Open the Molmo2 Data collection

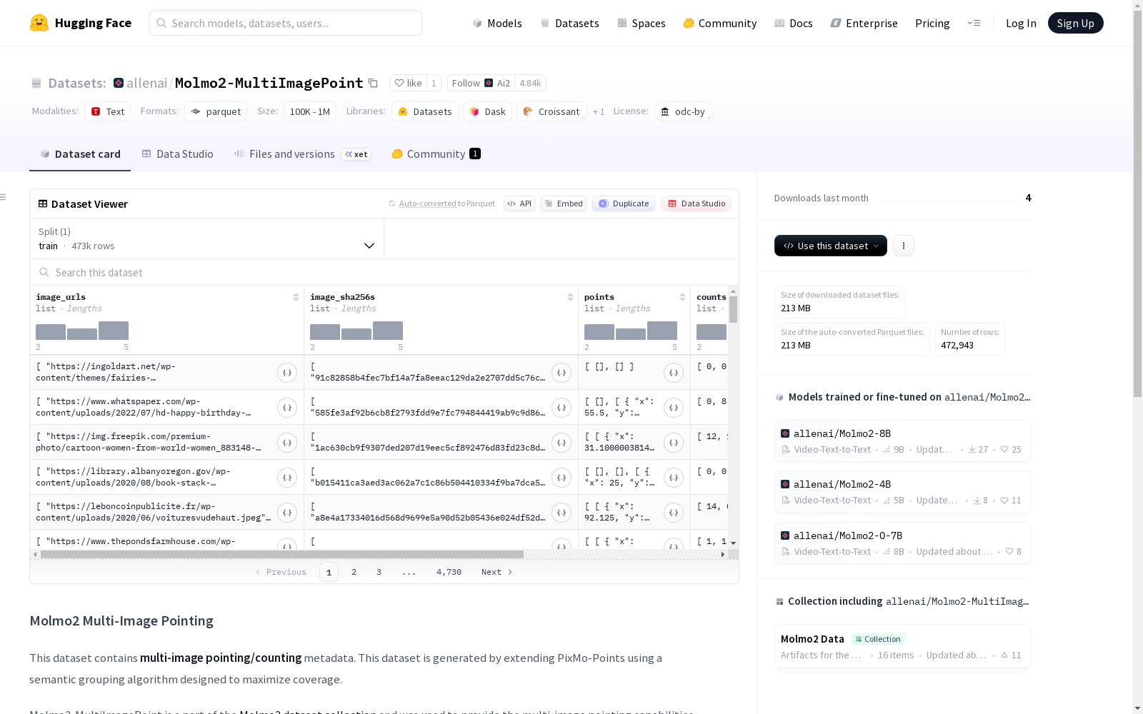(902, 647)
